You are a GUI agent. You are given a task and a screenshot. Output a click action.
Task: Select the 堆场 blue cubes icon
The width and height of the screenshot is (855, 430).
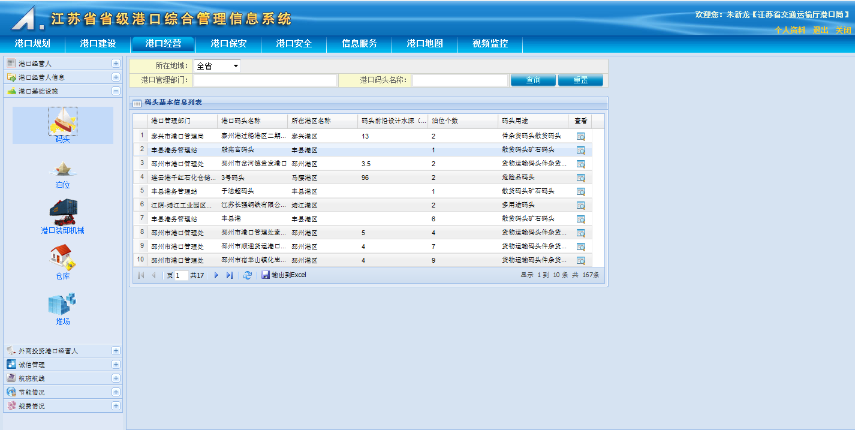click(62, 304)
